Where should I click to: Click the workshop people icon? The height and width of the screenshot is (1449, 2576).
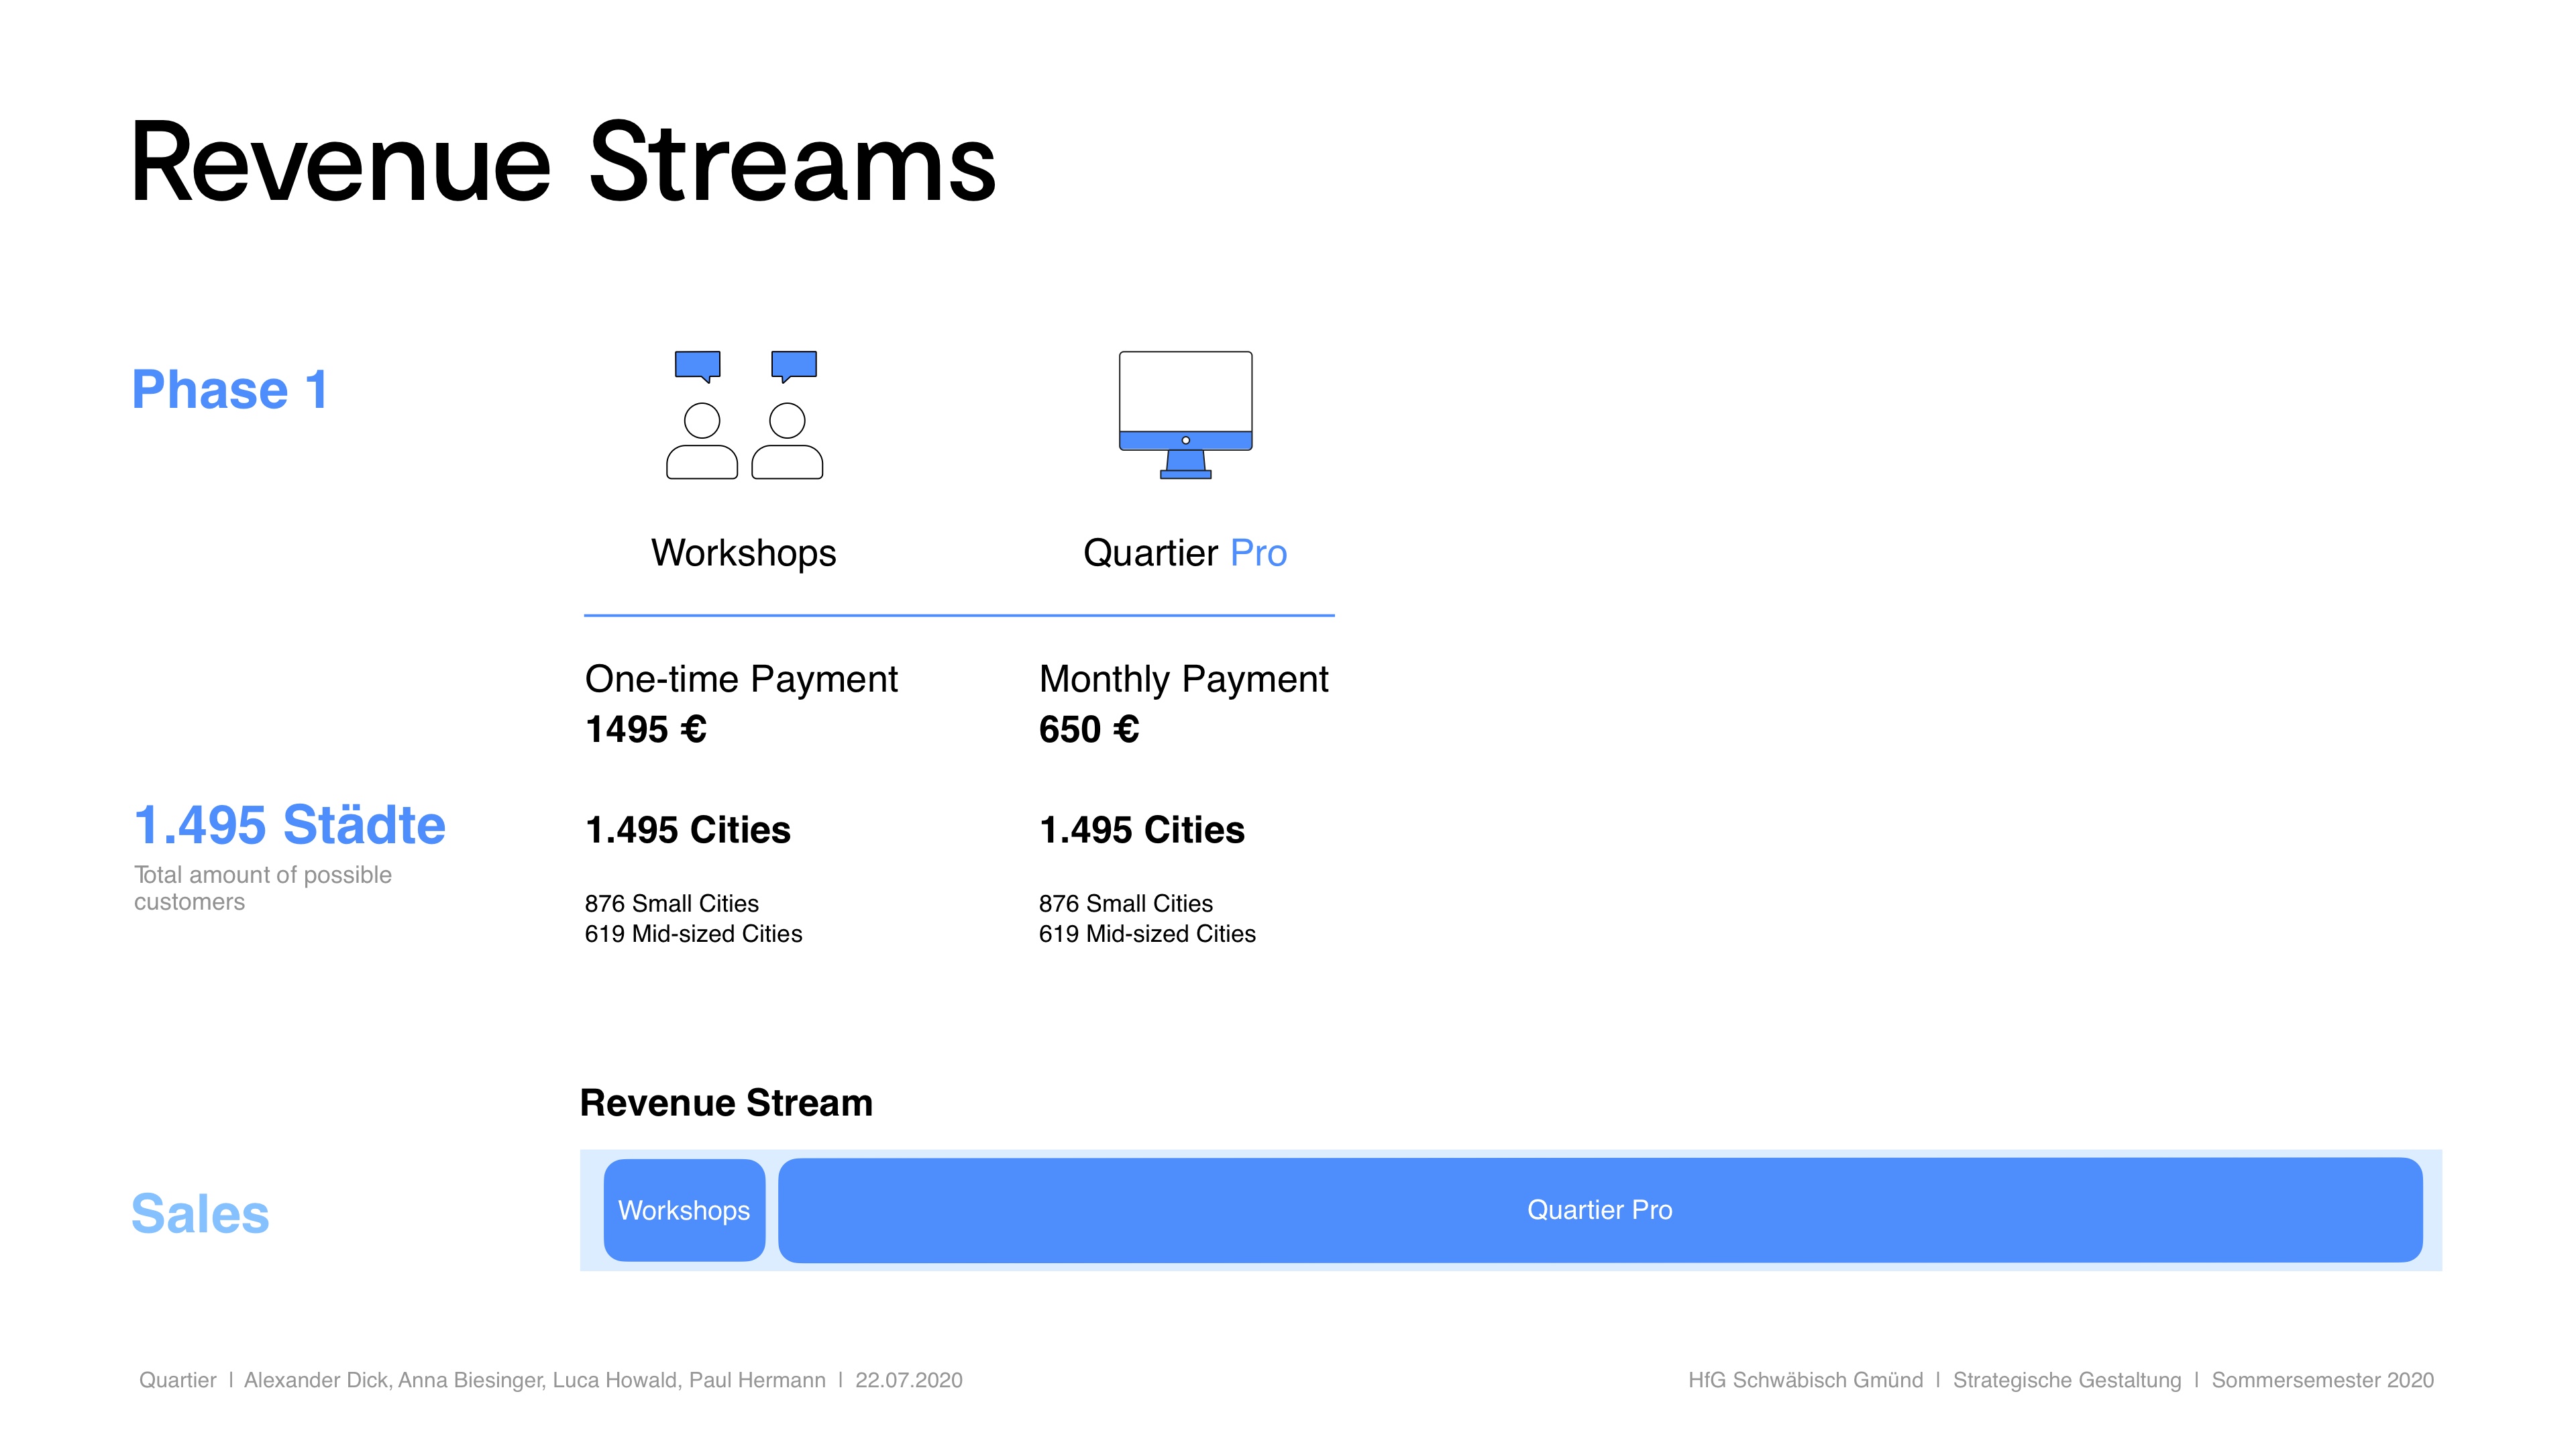click(x=744, y=415)
